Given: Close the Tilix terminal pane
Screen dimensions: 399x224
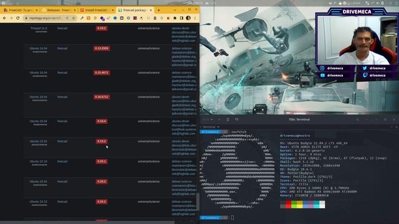Looking at the screenshot, I should pyautogui.click(x=397, y=127).
